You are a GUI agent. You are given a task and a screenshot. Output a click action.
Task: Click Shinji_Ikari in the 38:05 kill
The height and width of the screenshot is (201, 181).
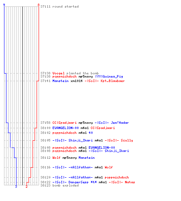click(x=80, y=140)
